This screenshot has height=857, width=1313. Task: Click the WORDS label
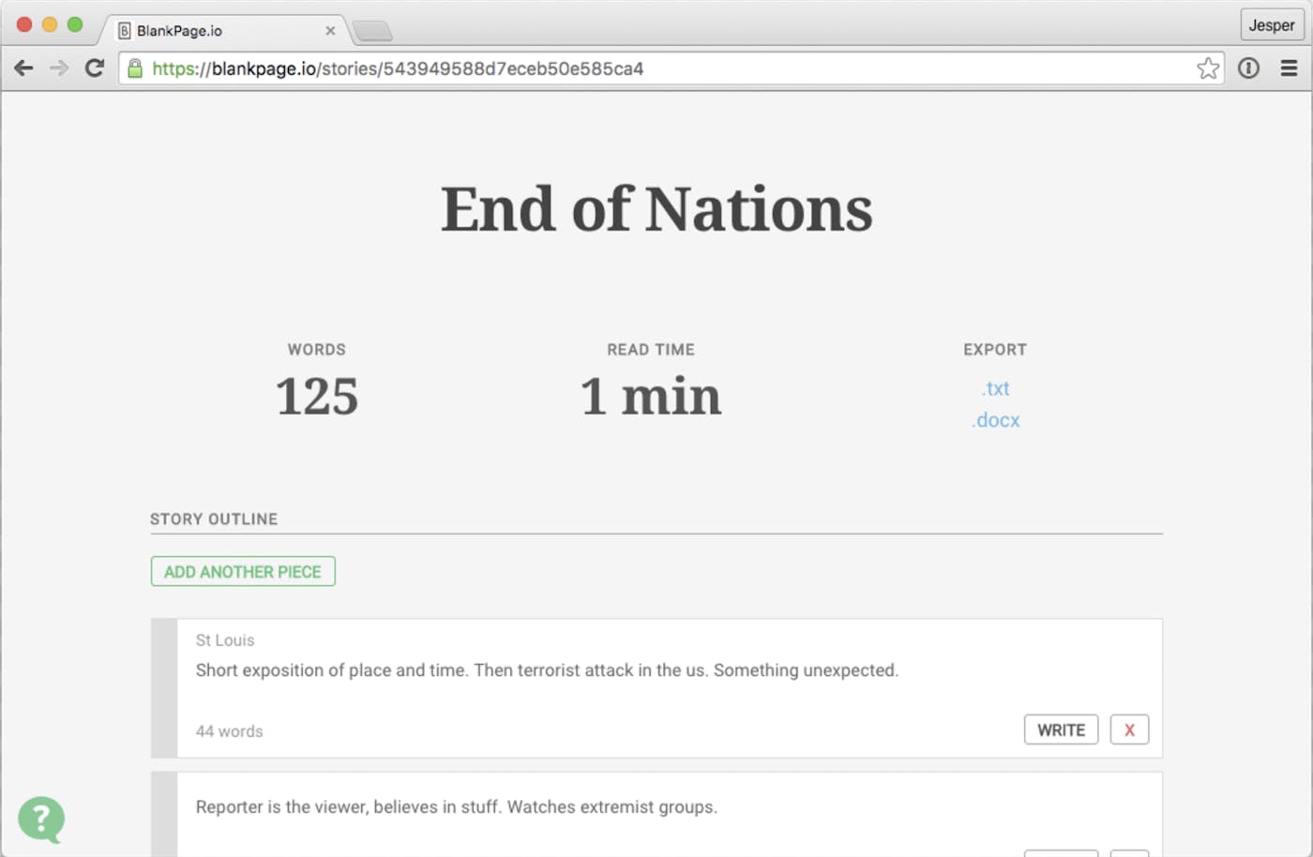[x=316, y=350]
